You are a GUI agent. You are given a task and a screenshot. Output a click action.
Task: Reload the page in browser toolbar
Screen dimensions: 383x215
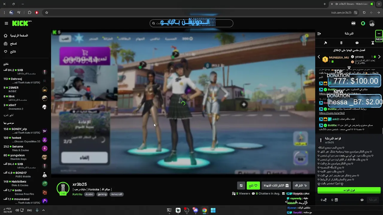point(364,13)
